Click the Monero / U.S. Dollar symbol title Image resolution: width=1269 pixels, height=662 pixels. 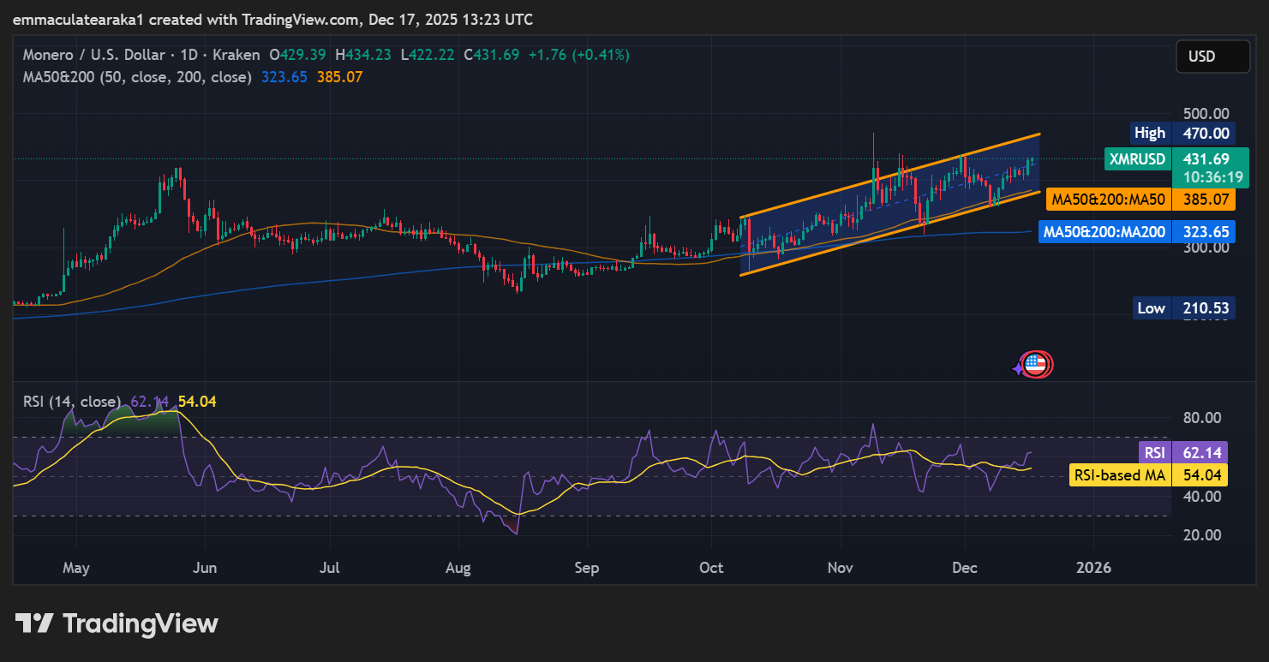[x=93, y=55]
